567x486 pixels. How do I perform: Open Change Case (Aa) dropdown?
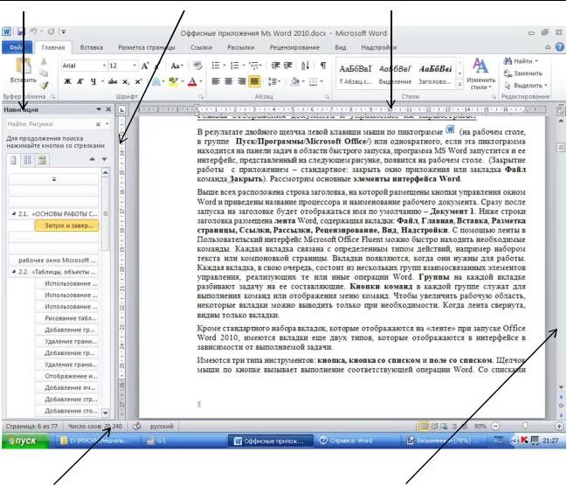point(176,66)
